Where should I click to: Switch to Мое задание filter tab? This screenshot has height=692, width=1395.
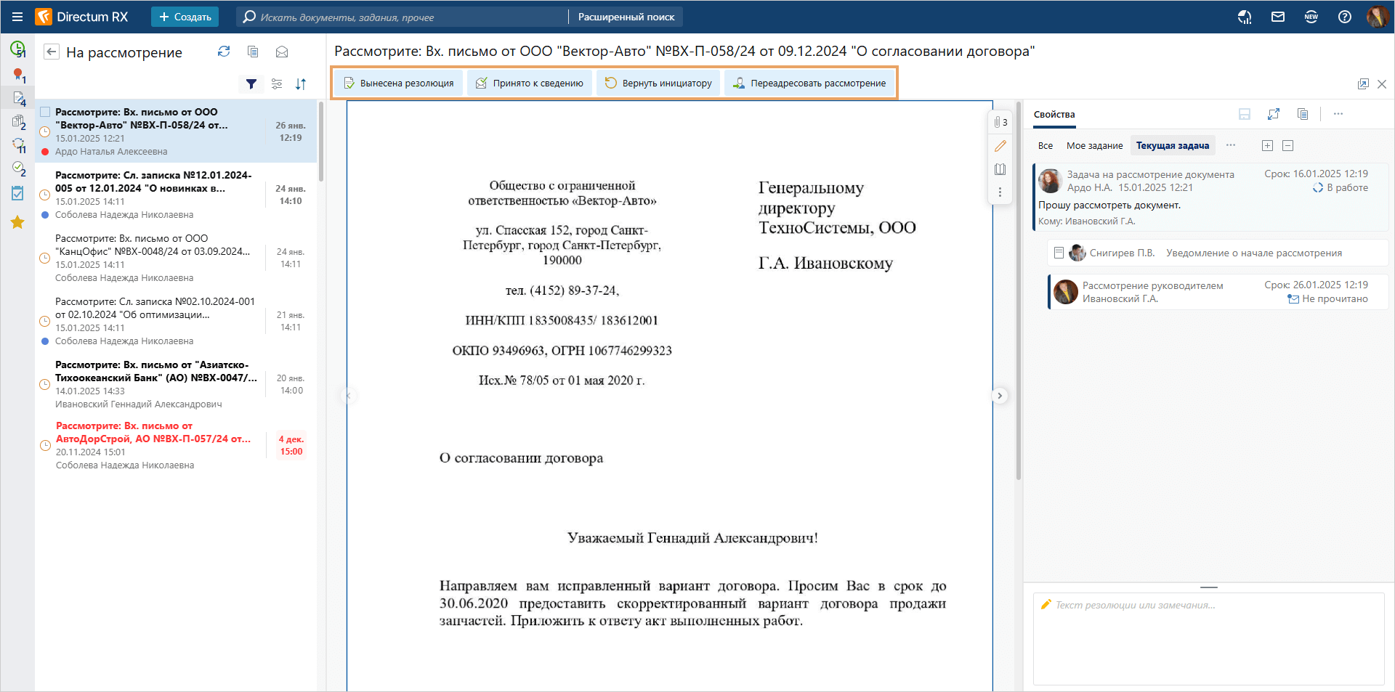1094,145
